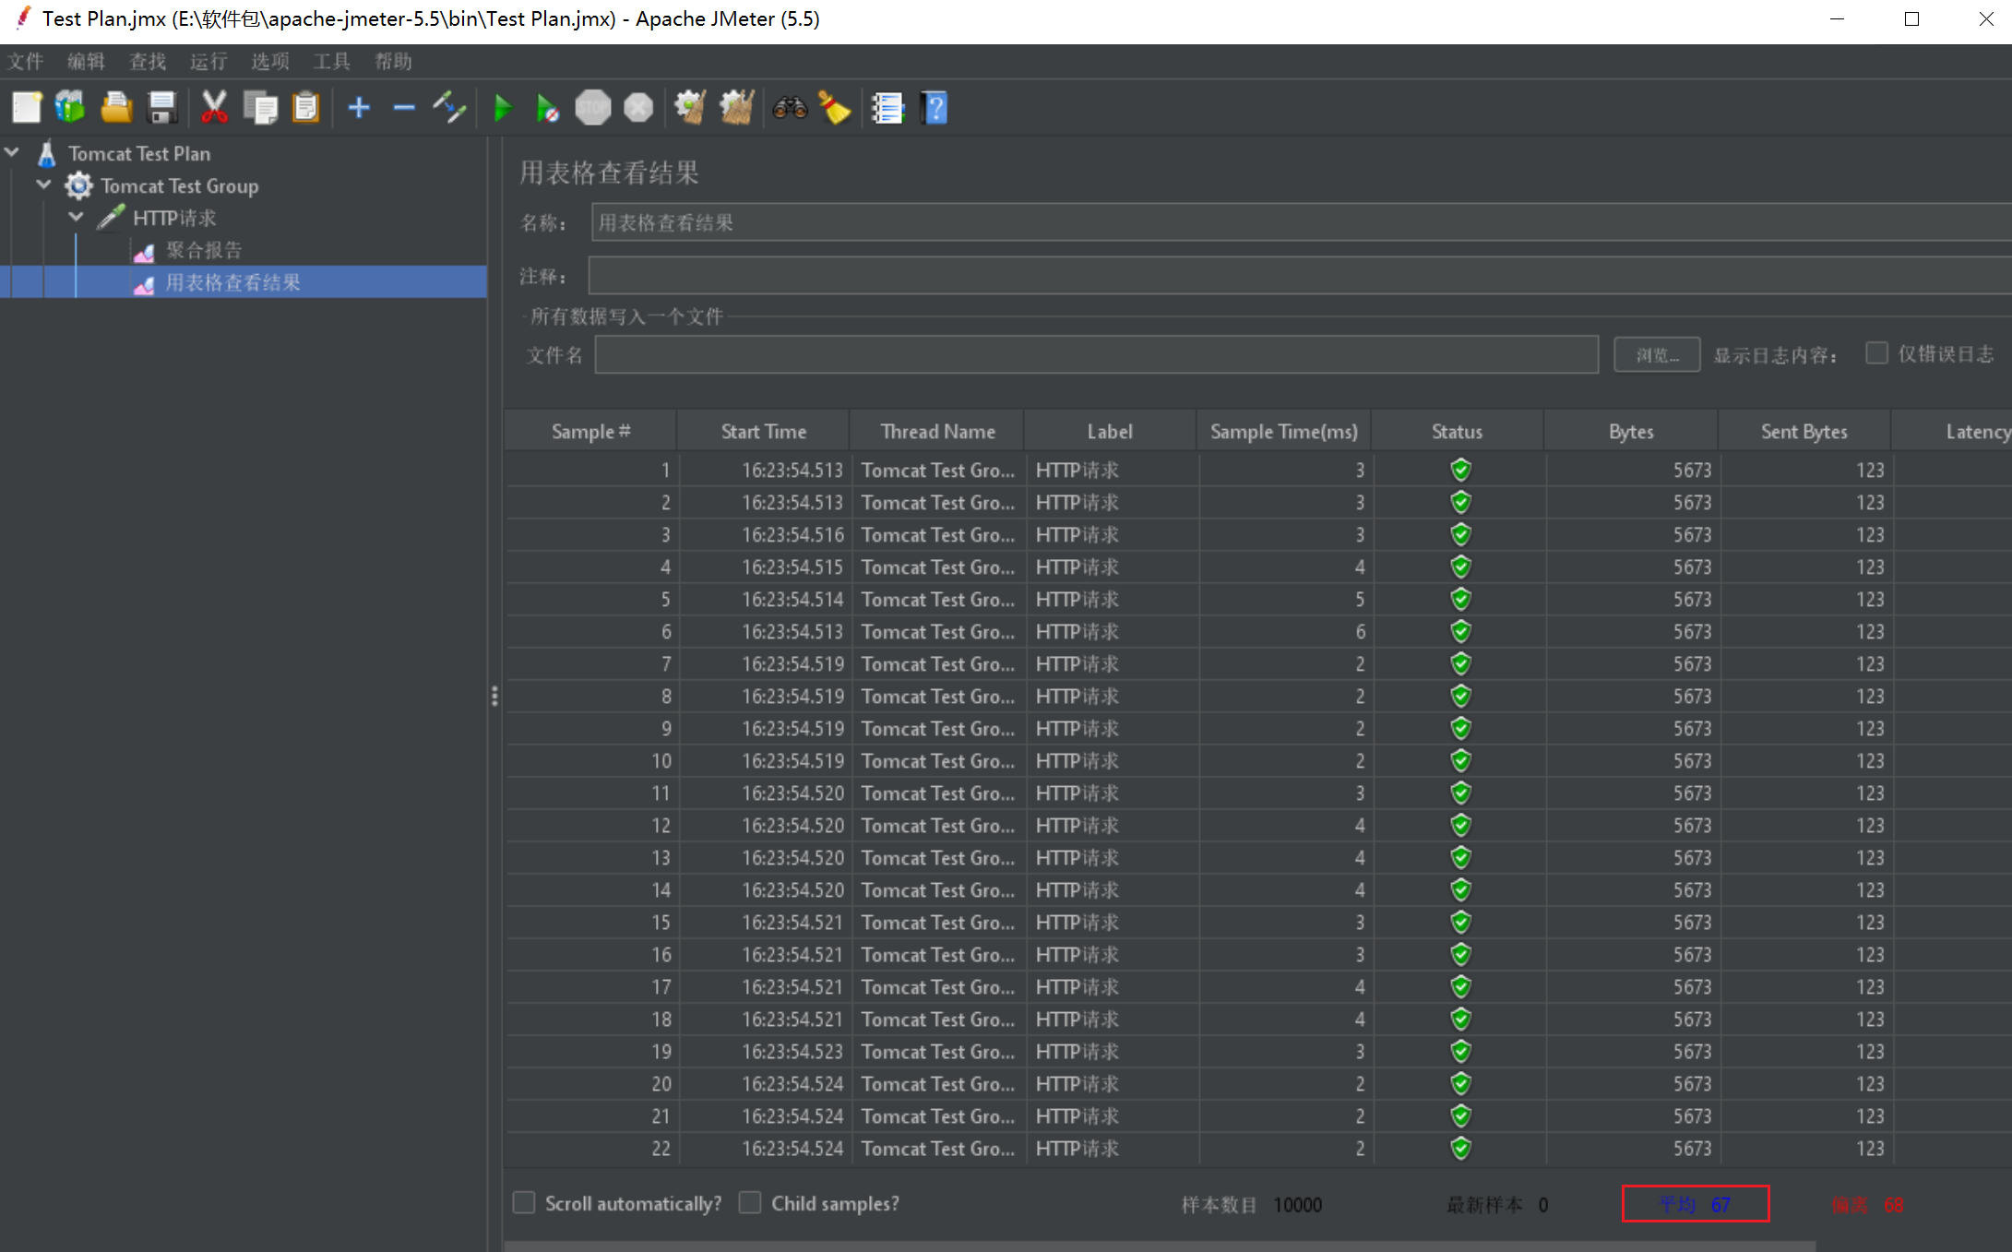Open the Function helper list icon
Screen dimensions: 2012x1252
(x=887, y=108)
